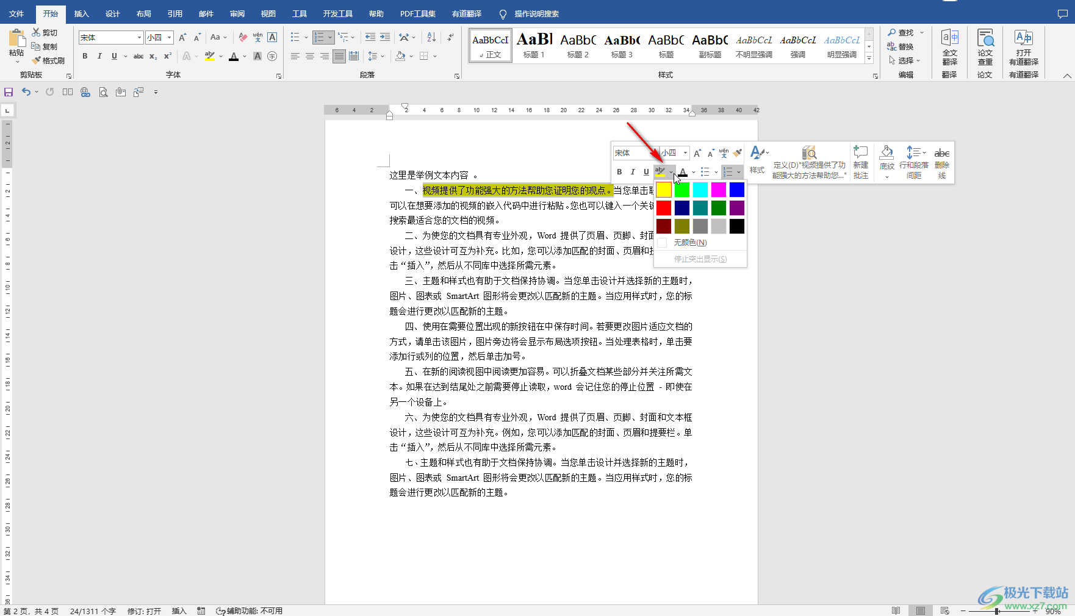Click the ribbon Shrink Font icon
Screen dimensions: 1075x616
click(x=197, y=37)
